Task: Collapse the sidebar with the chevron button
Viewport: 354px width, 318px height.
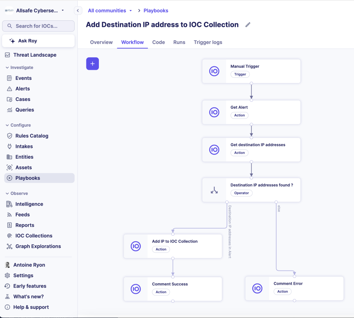Action: coord(78,11)
